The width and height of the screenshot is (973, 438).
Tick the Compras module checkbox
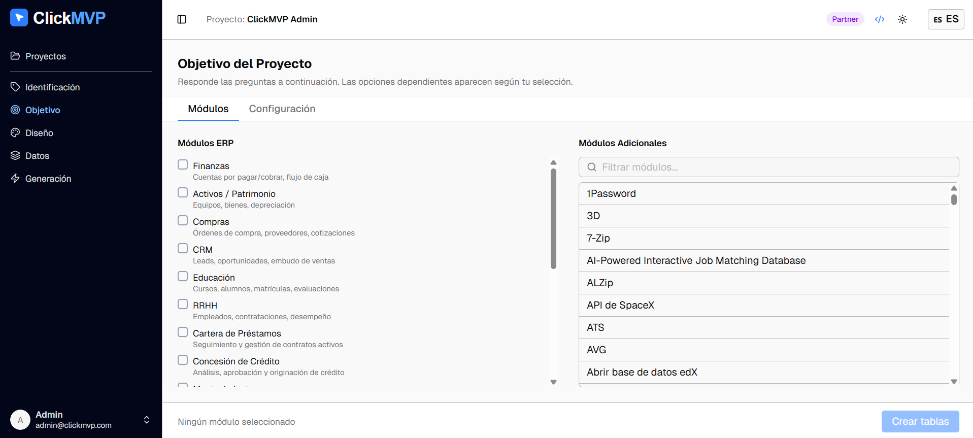pos(183,220)
